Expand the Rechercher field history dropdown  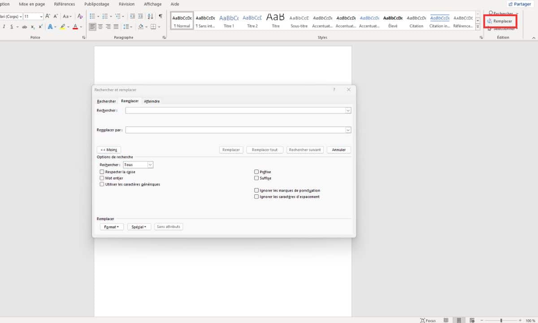tap(348, 110)
